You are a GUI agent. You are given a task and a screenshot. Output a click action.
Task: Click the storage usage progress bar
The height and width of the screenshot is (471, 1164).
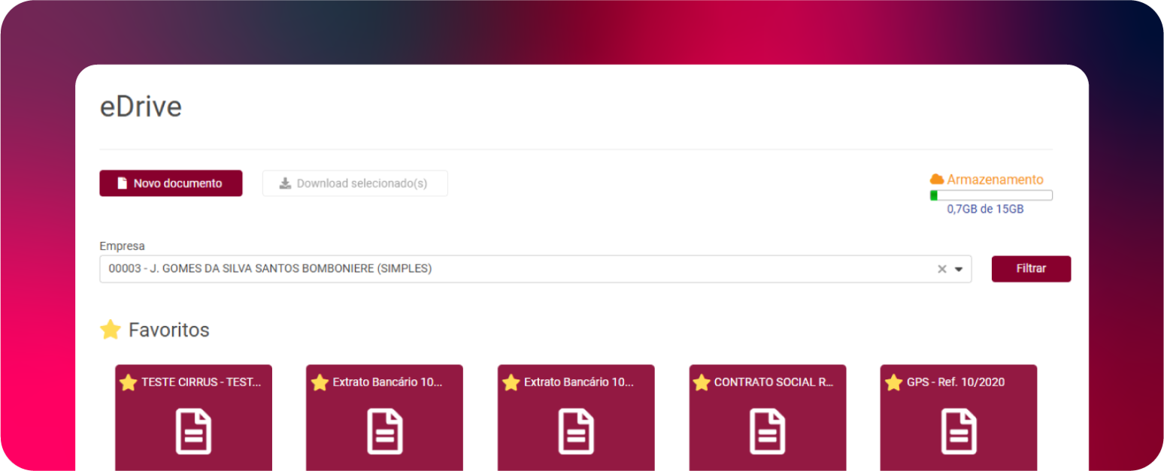pos(991,195)
